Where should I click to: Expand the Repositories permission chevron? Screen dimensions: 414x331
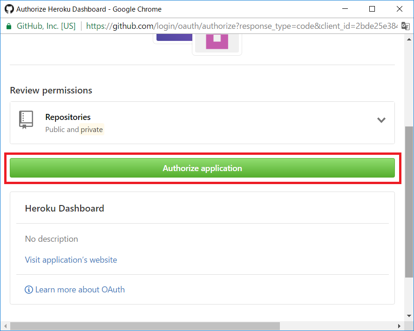pyautogui.click(x=381, y=120)
